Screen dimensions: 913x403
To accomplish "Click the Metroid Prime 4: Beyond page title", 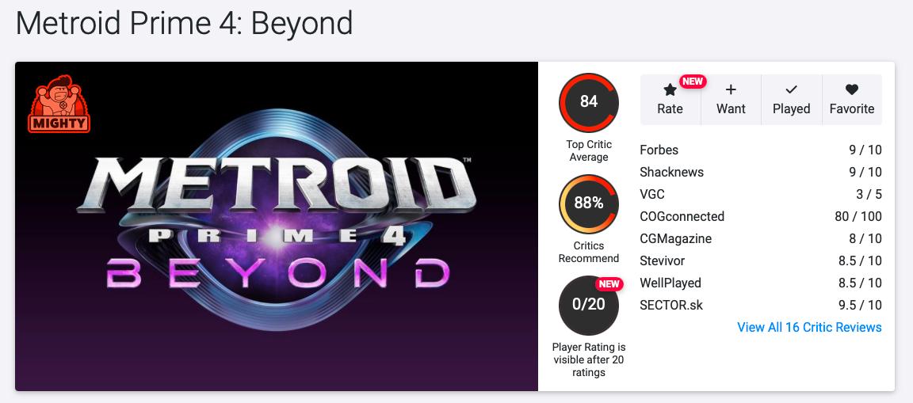I will (x=184, y=24).
